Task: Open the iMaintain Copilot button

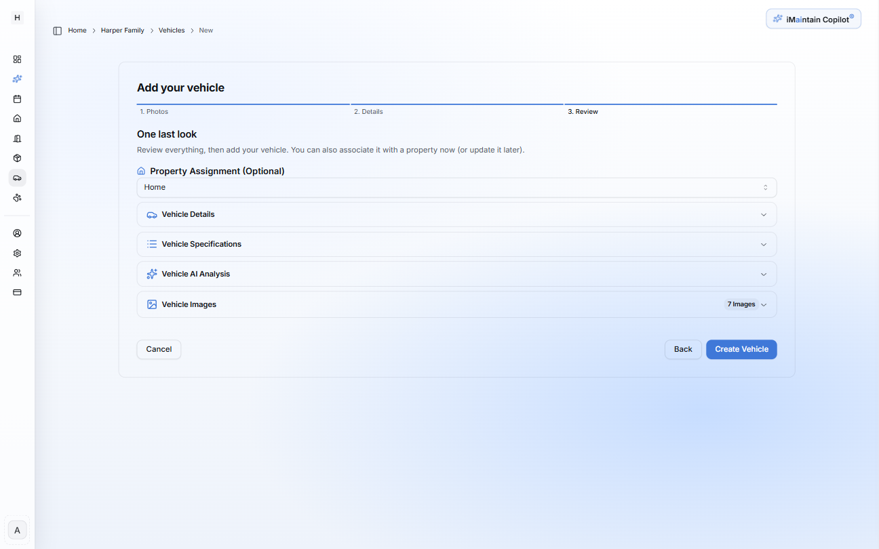Action: [813, 19]
